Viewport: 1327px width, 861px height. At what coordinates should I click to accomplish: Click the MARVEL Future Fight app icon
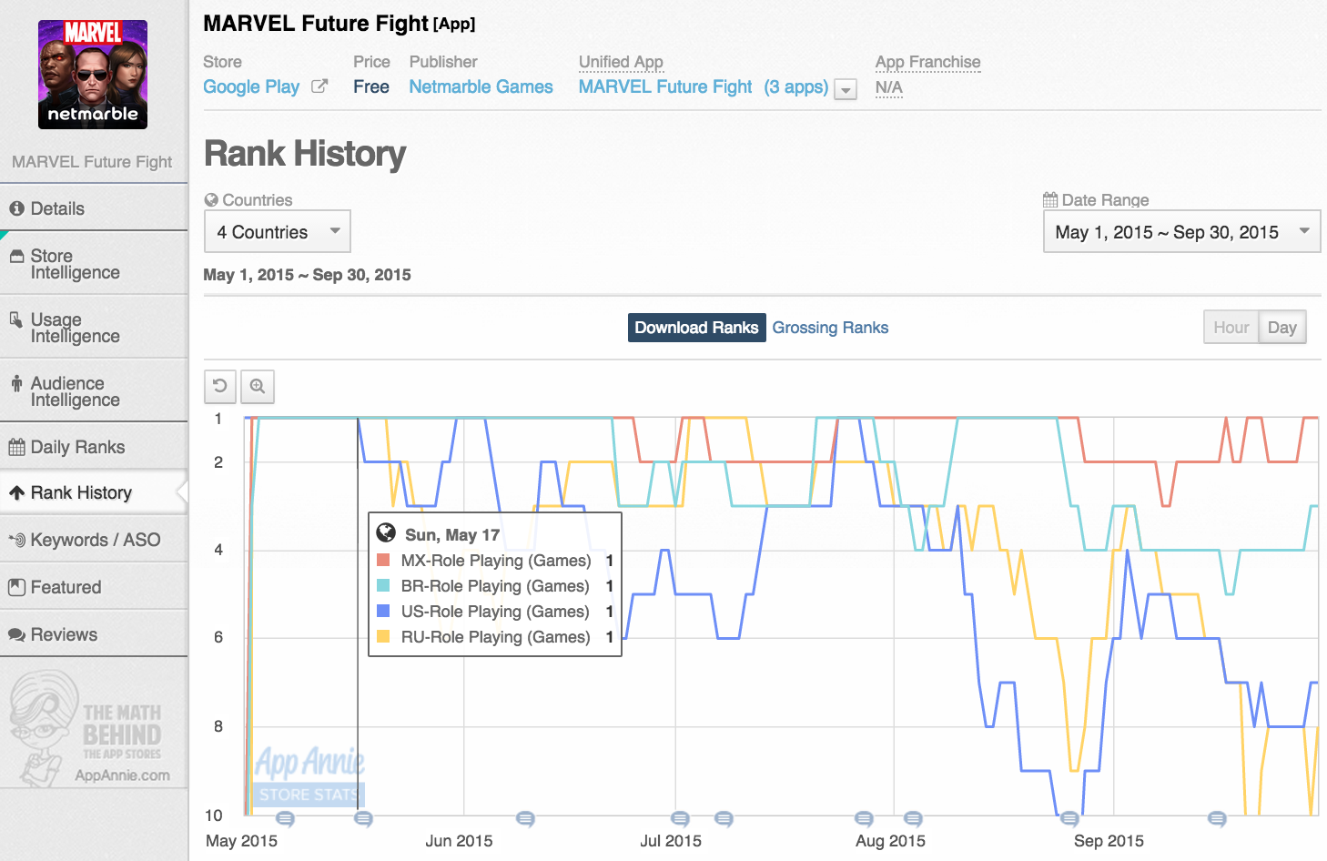(93, 75)
